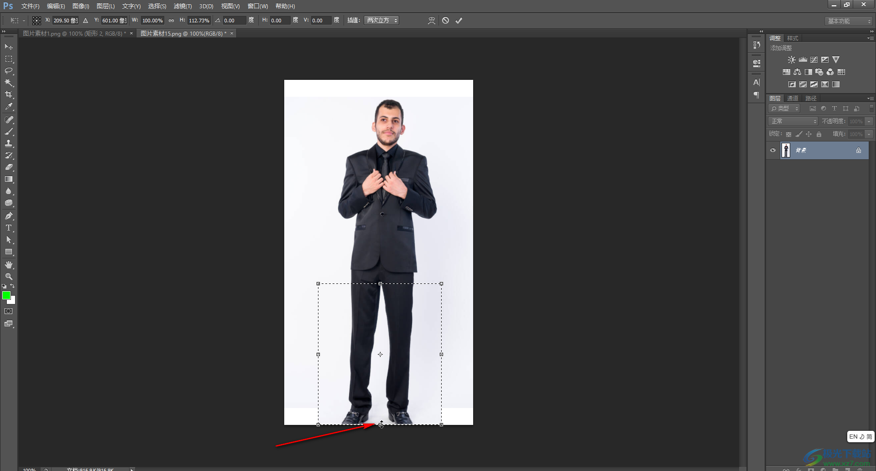Open the workspace 基本功能 dropdown
876x471 pixels.
tap(849, 21)
